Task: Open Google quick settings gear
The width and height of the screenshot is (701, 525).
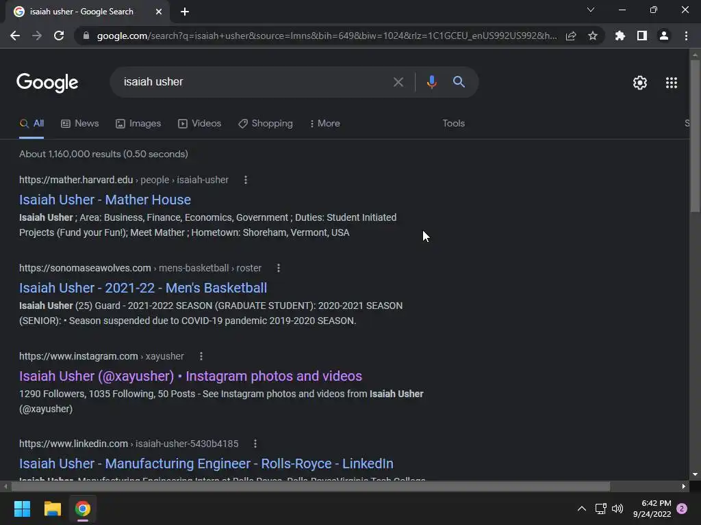Action: (x=640, y=83)
